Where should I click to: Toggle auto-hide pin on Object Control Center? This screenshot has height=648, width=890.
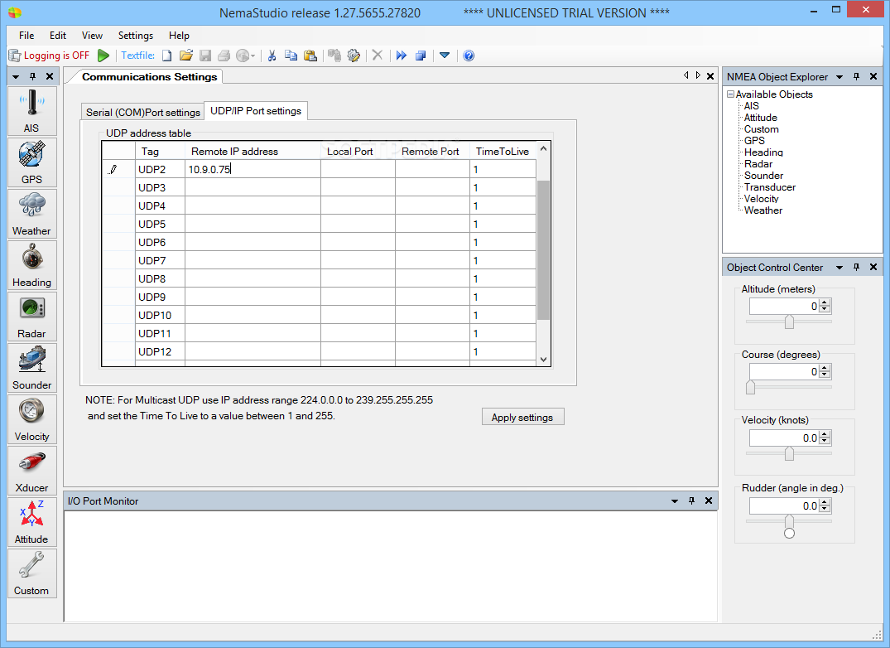pyautogui.click(x=857, y=267)
